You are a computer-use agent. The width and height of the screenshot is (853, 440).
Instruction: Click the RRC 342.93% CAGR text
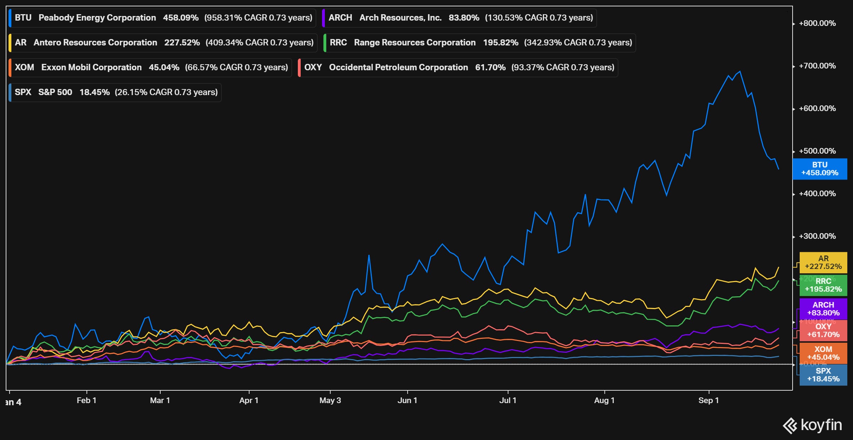tap(578, 43)
